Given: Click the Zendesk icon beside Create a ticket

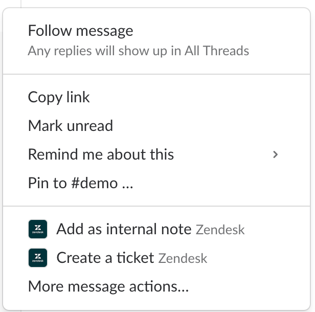Looking at the screenshot, I should [x=38, y=258].
